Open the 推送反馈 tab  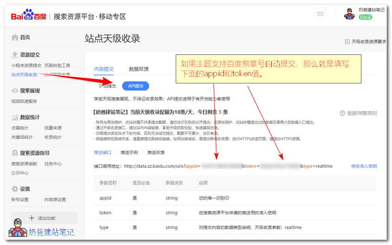(156, 153)
